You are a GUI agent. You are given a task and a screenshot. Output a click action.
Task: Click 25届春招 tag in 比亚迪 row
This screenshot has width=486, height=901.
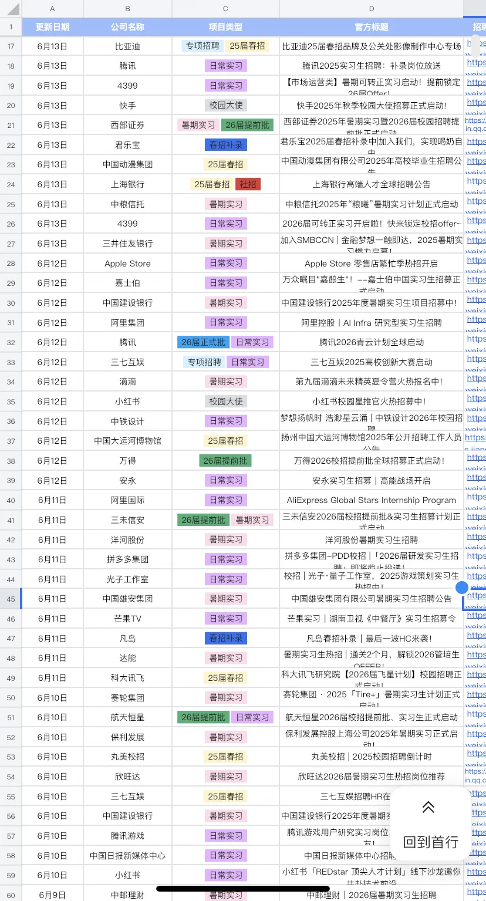247,46
